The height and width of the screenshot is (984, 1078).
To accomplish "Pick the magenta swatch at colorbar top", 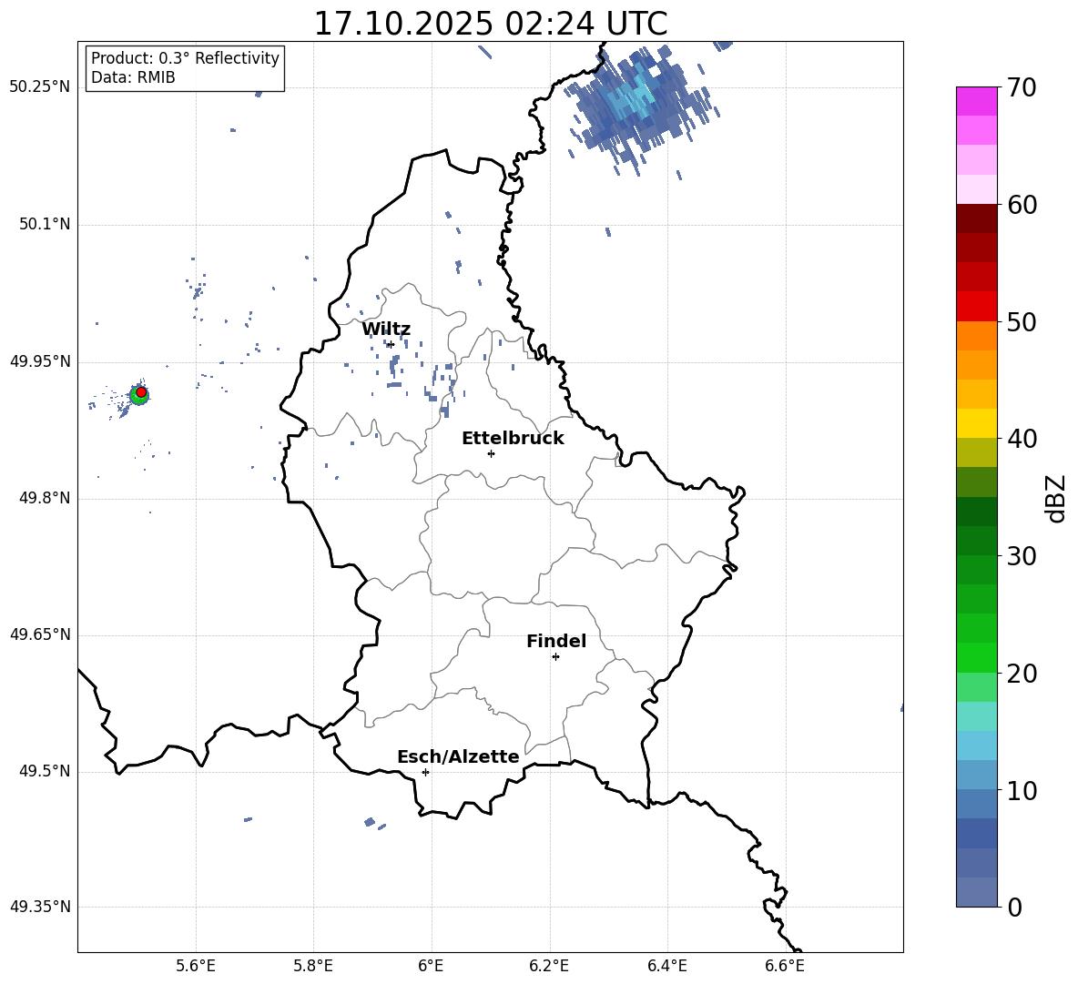I will point(976,102).
